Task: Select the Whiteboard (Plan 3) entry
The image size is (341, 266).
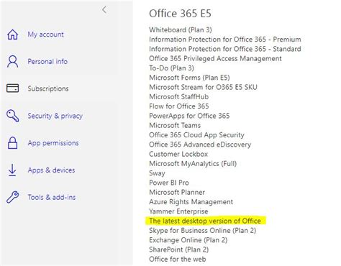Action: pyautogui.click(x=181, y=30)
